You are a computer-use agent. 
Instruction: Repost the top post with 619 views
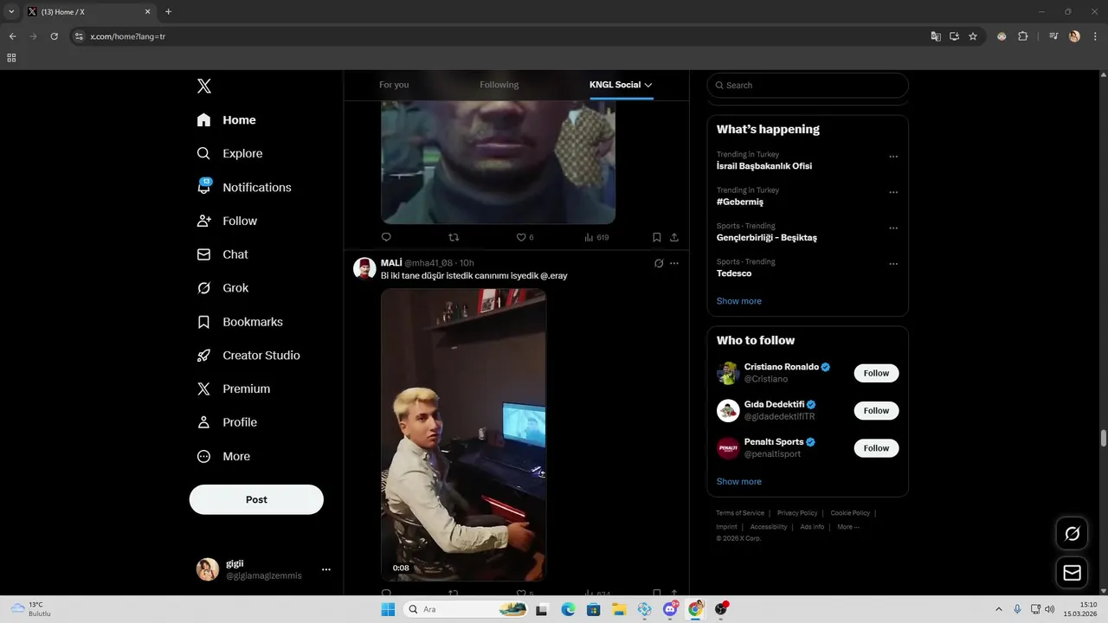(454, 237)
